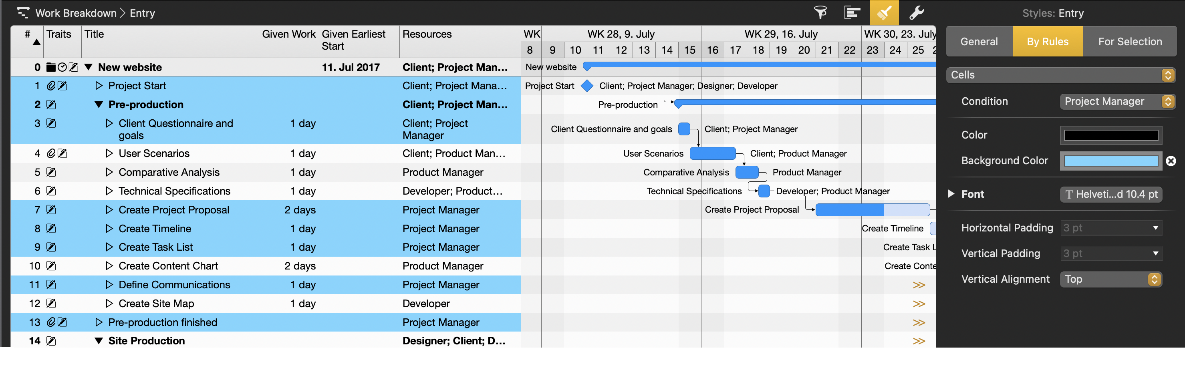1185x374 pixels.
Task: Open the filter icon in the toolbar
Action: [821, 13]
